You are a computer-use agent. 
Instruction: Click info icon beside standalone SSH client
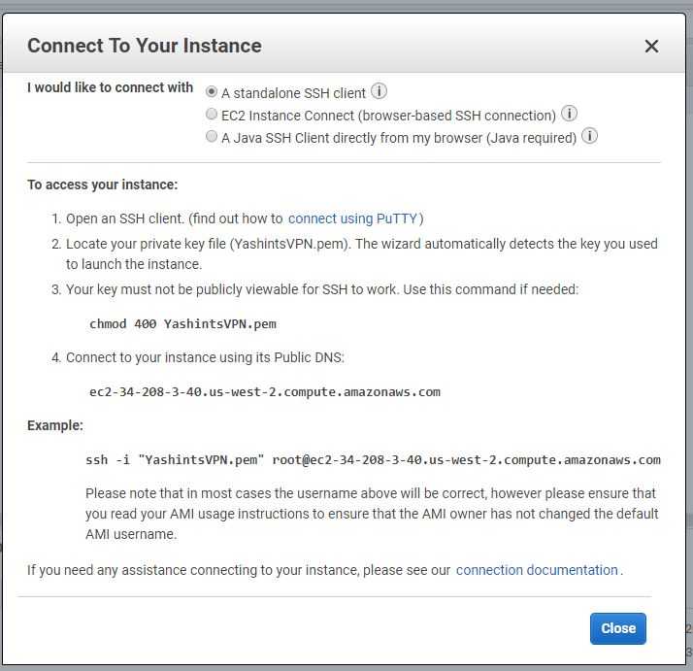(379, 91)
